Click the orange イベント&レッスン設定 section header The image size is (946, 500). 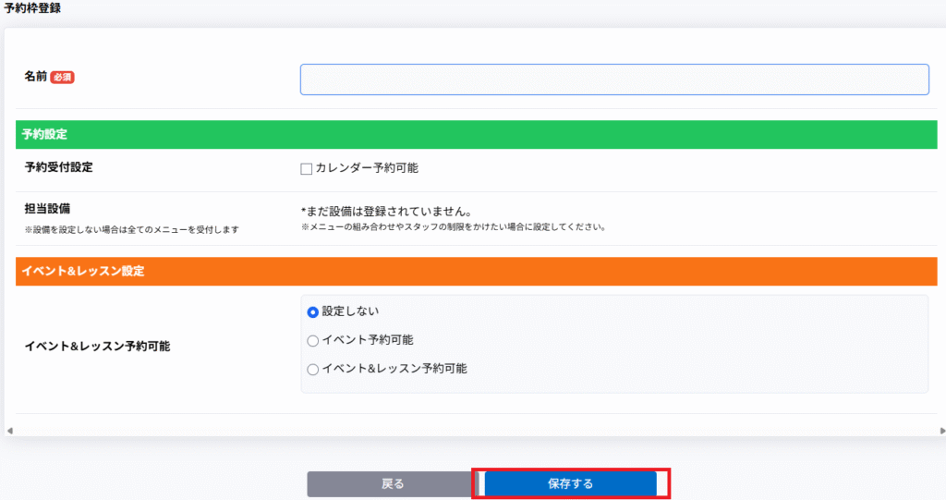pos(476,272)
